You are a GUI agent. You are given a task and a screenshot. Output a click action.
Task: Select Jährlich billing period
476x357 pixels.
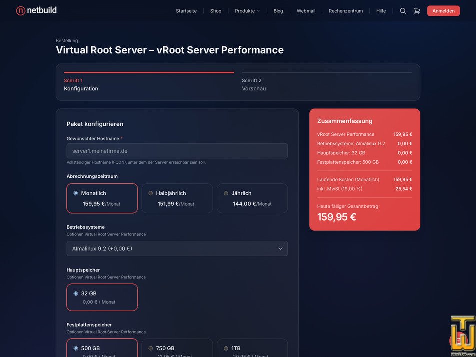point(252,198)
